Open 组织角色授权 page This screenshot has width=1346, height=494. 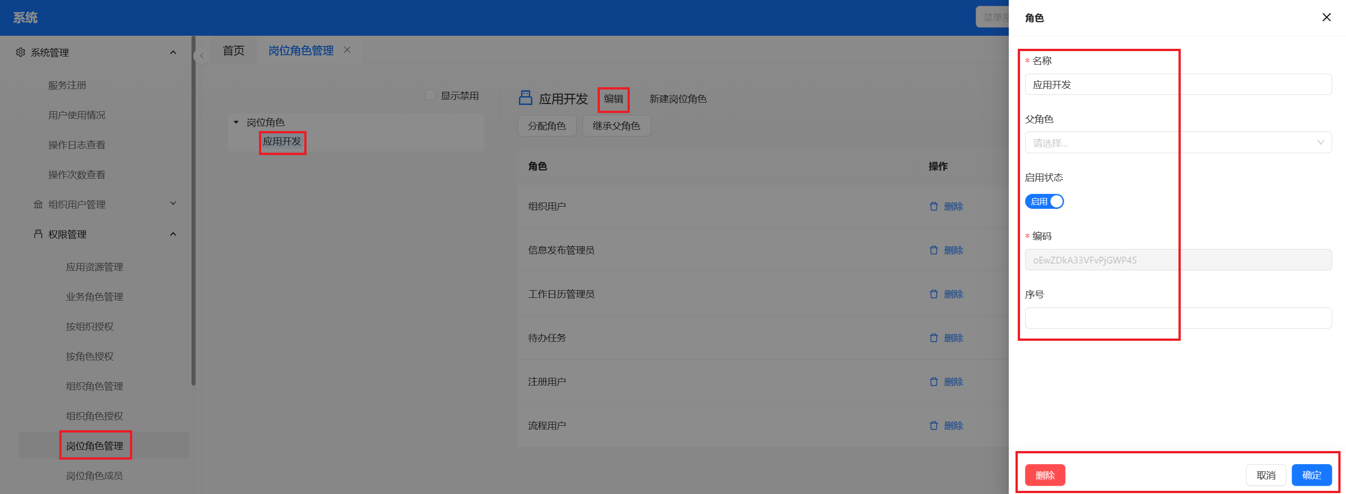coord(95,415)
